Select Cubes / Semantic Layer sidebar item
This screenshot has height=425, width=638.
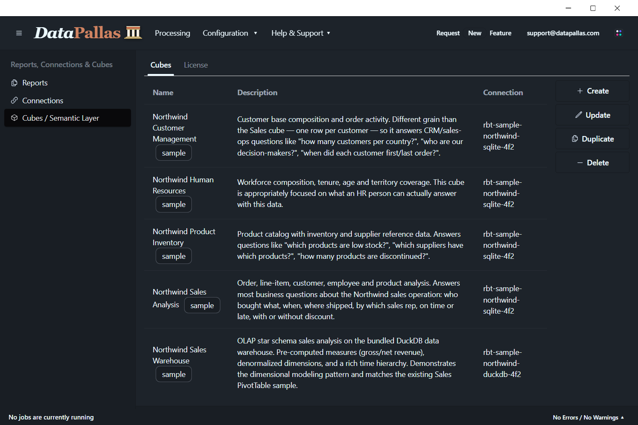[x=68, y=118]
